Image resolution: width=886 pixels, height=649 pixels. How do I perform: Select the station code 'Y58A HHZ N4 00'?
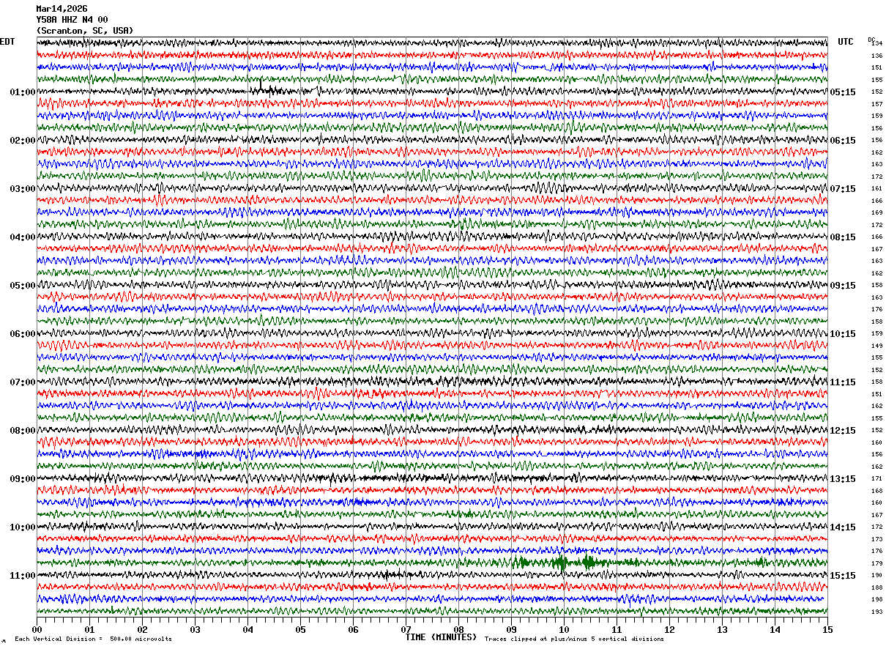72,20
